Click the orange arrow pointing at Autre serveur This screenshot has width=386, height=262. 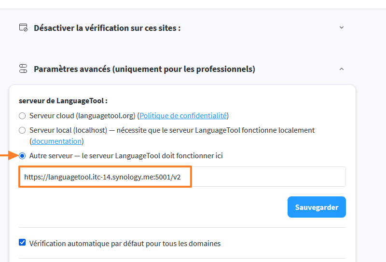(x=7, y=156)
